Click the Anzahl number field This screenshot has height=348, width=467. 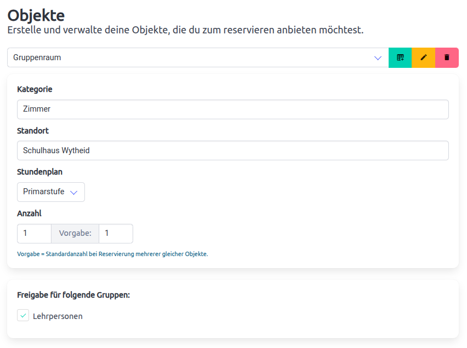[x=33, y=233]
